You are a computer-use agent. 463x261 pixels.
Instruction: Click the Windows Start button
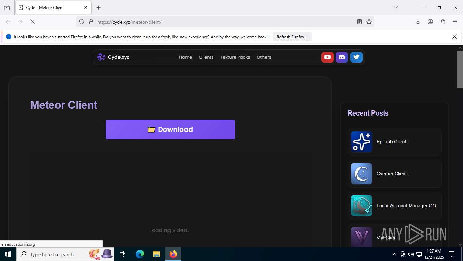pos(8,254)
